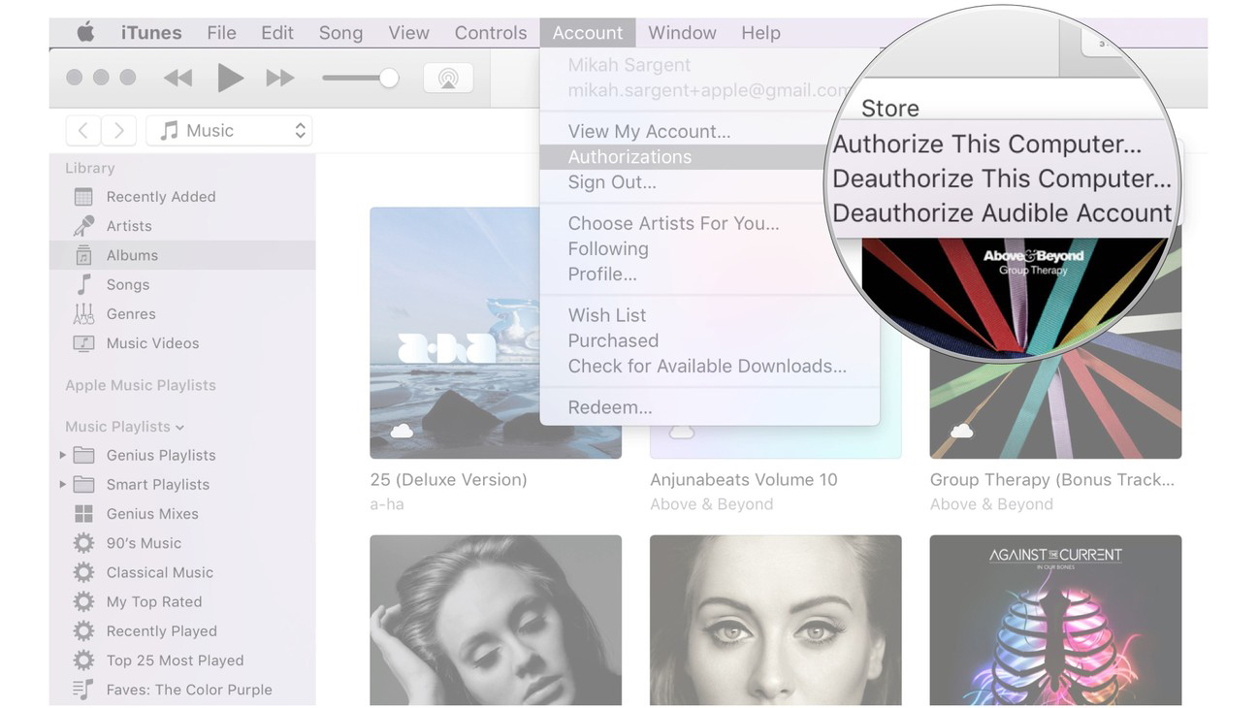Open the View menu

[408, 32]
